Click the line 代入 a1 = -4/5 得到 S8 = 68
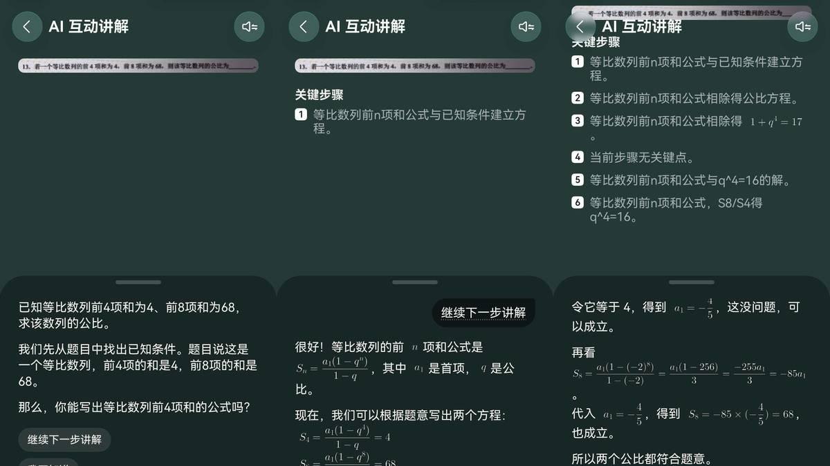Screen dimensions: 830x466 pyautogui.click(x=685, y=414)
